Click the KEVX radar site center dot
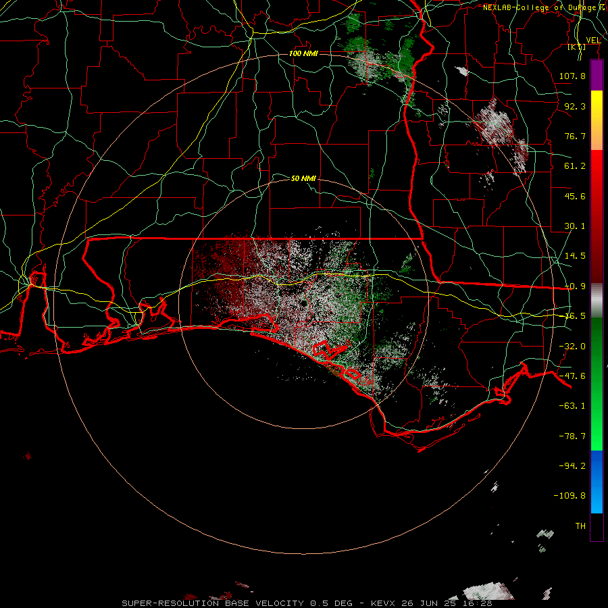608x608 pixels. click(303, 303)
